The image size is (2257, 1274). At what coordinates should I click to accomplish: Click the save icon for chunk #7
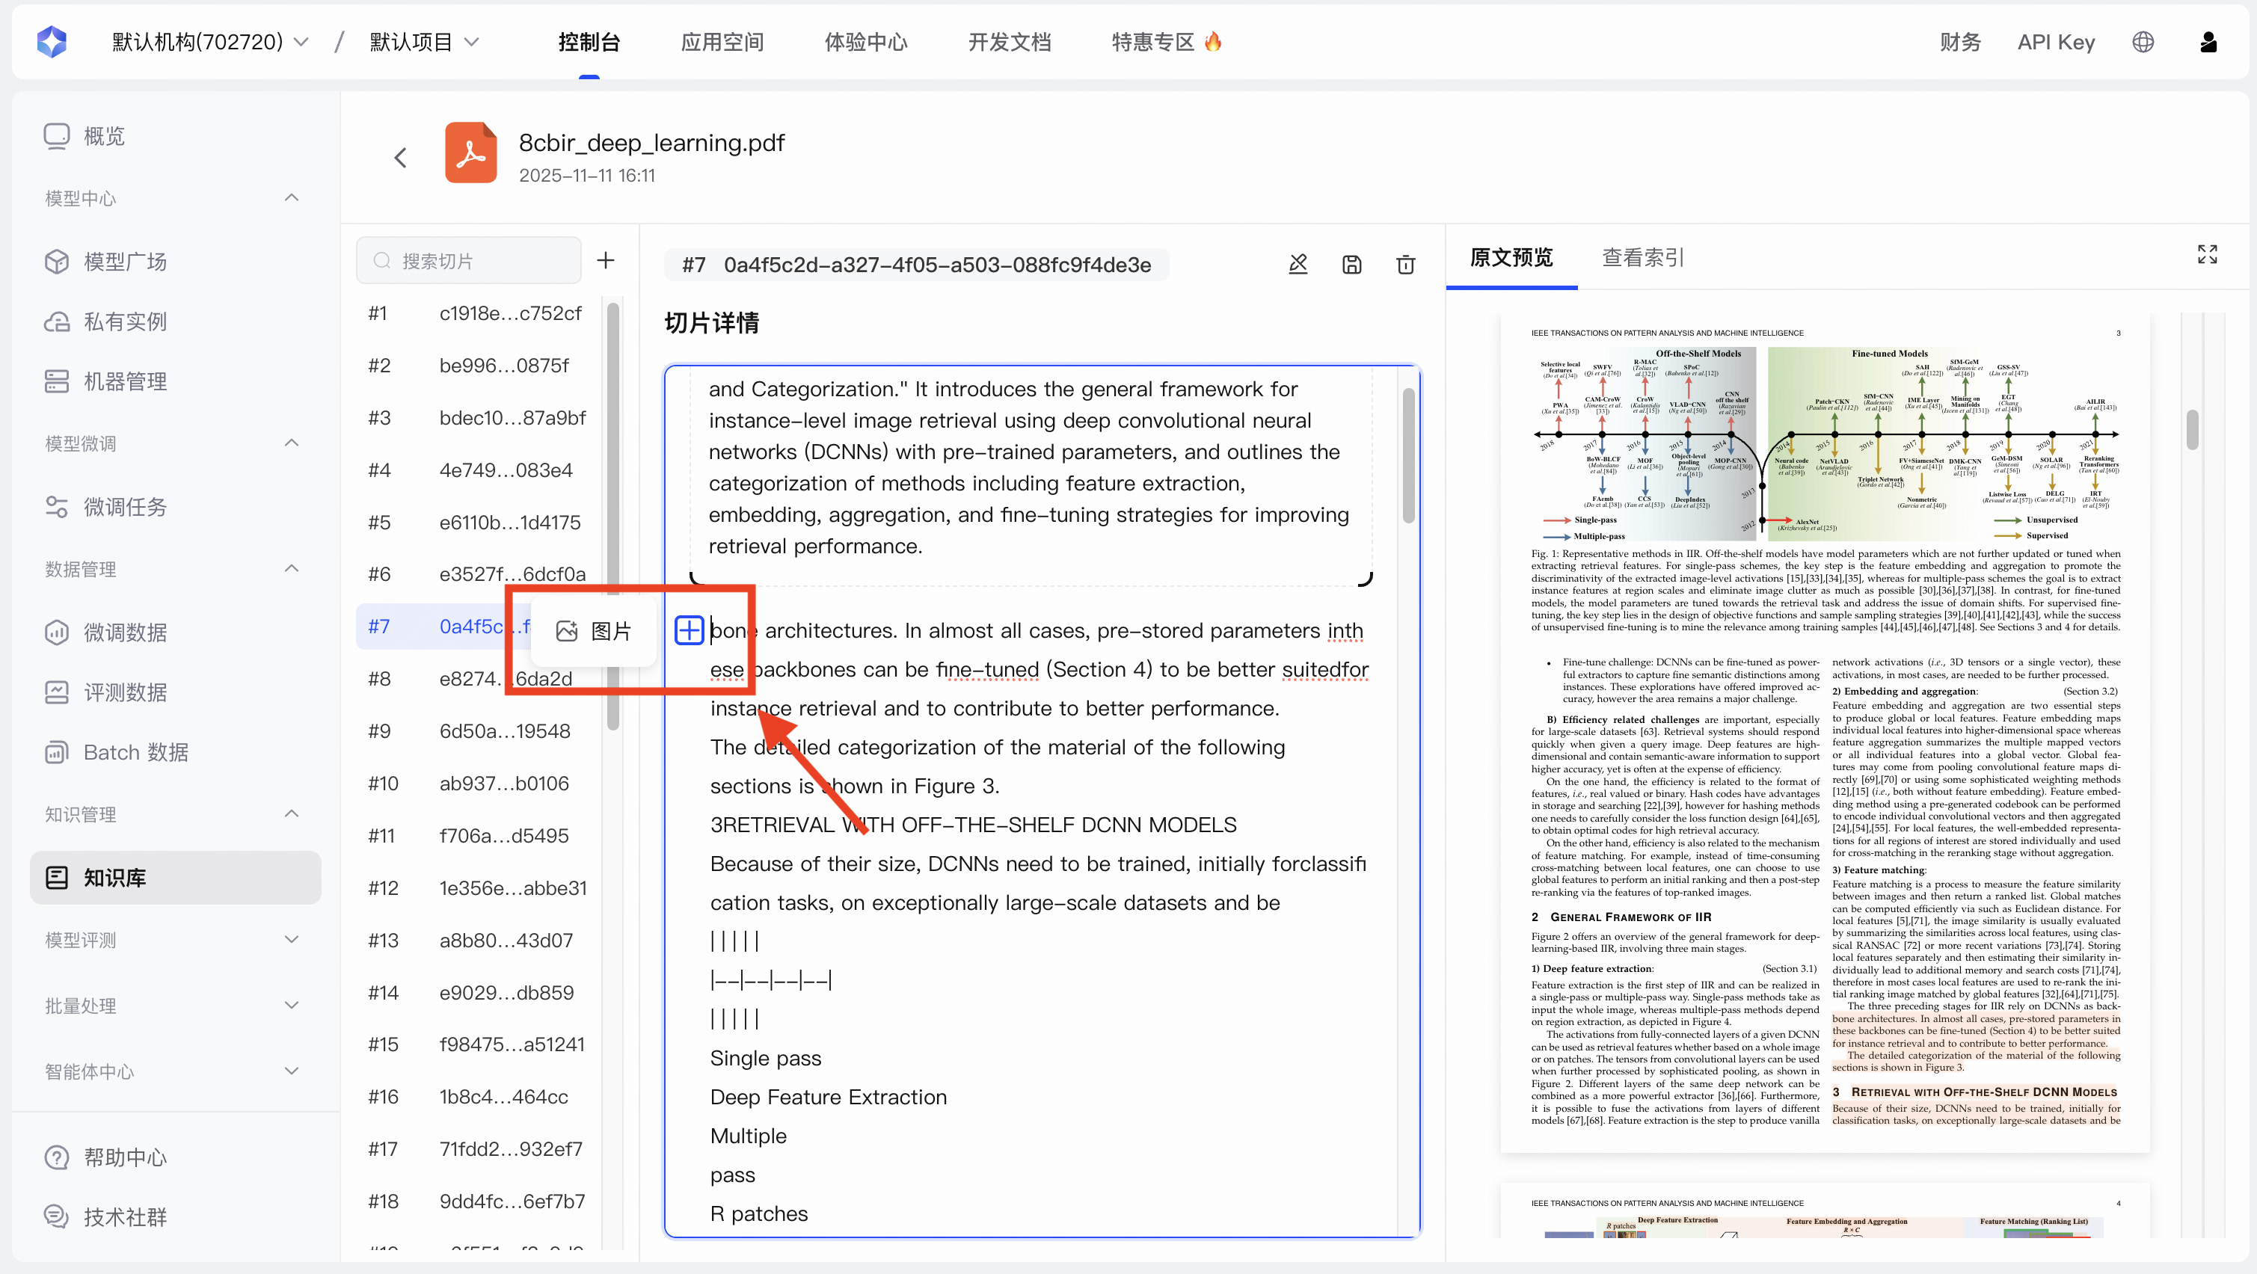1351,265
